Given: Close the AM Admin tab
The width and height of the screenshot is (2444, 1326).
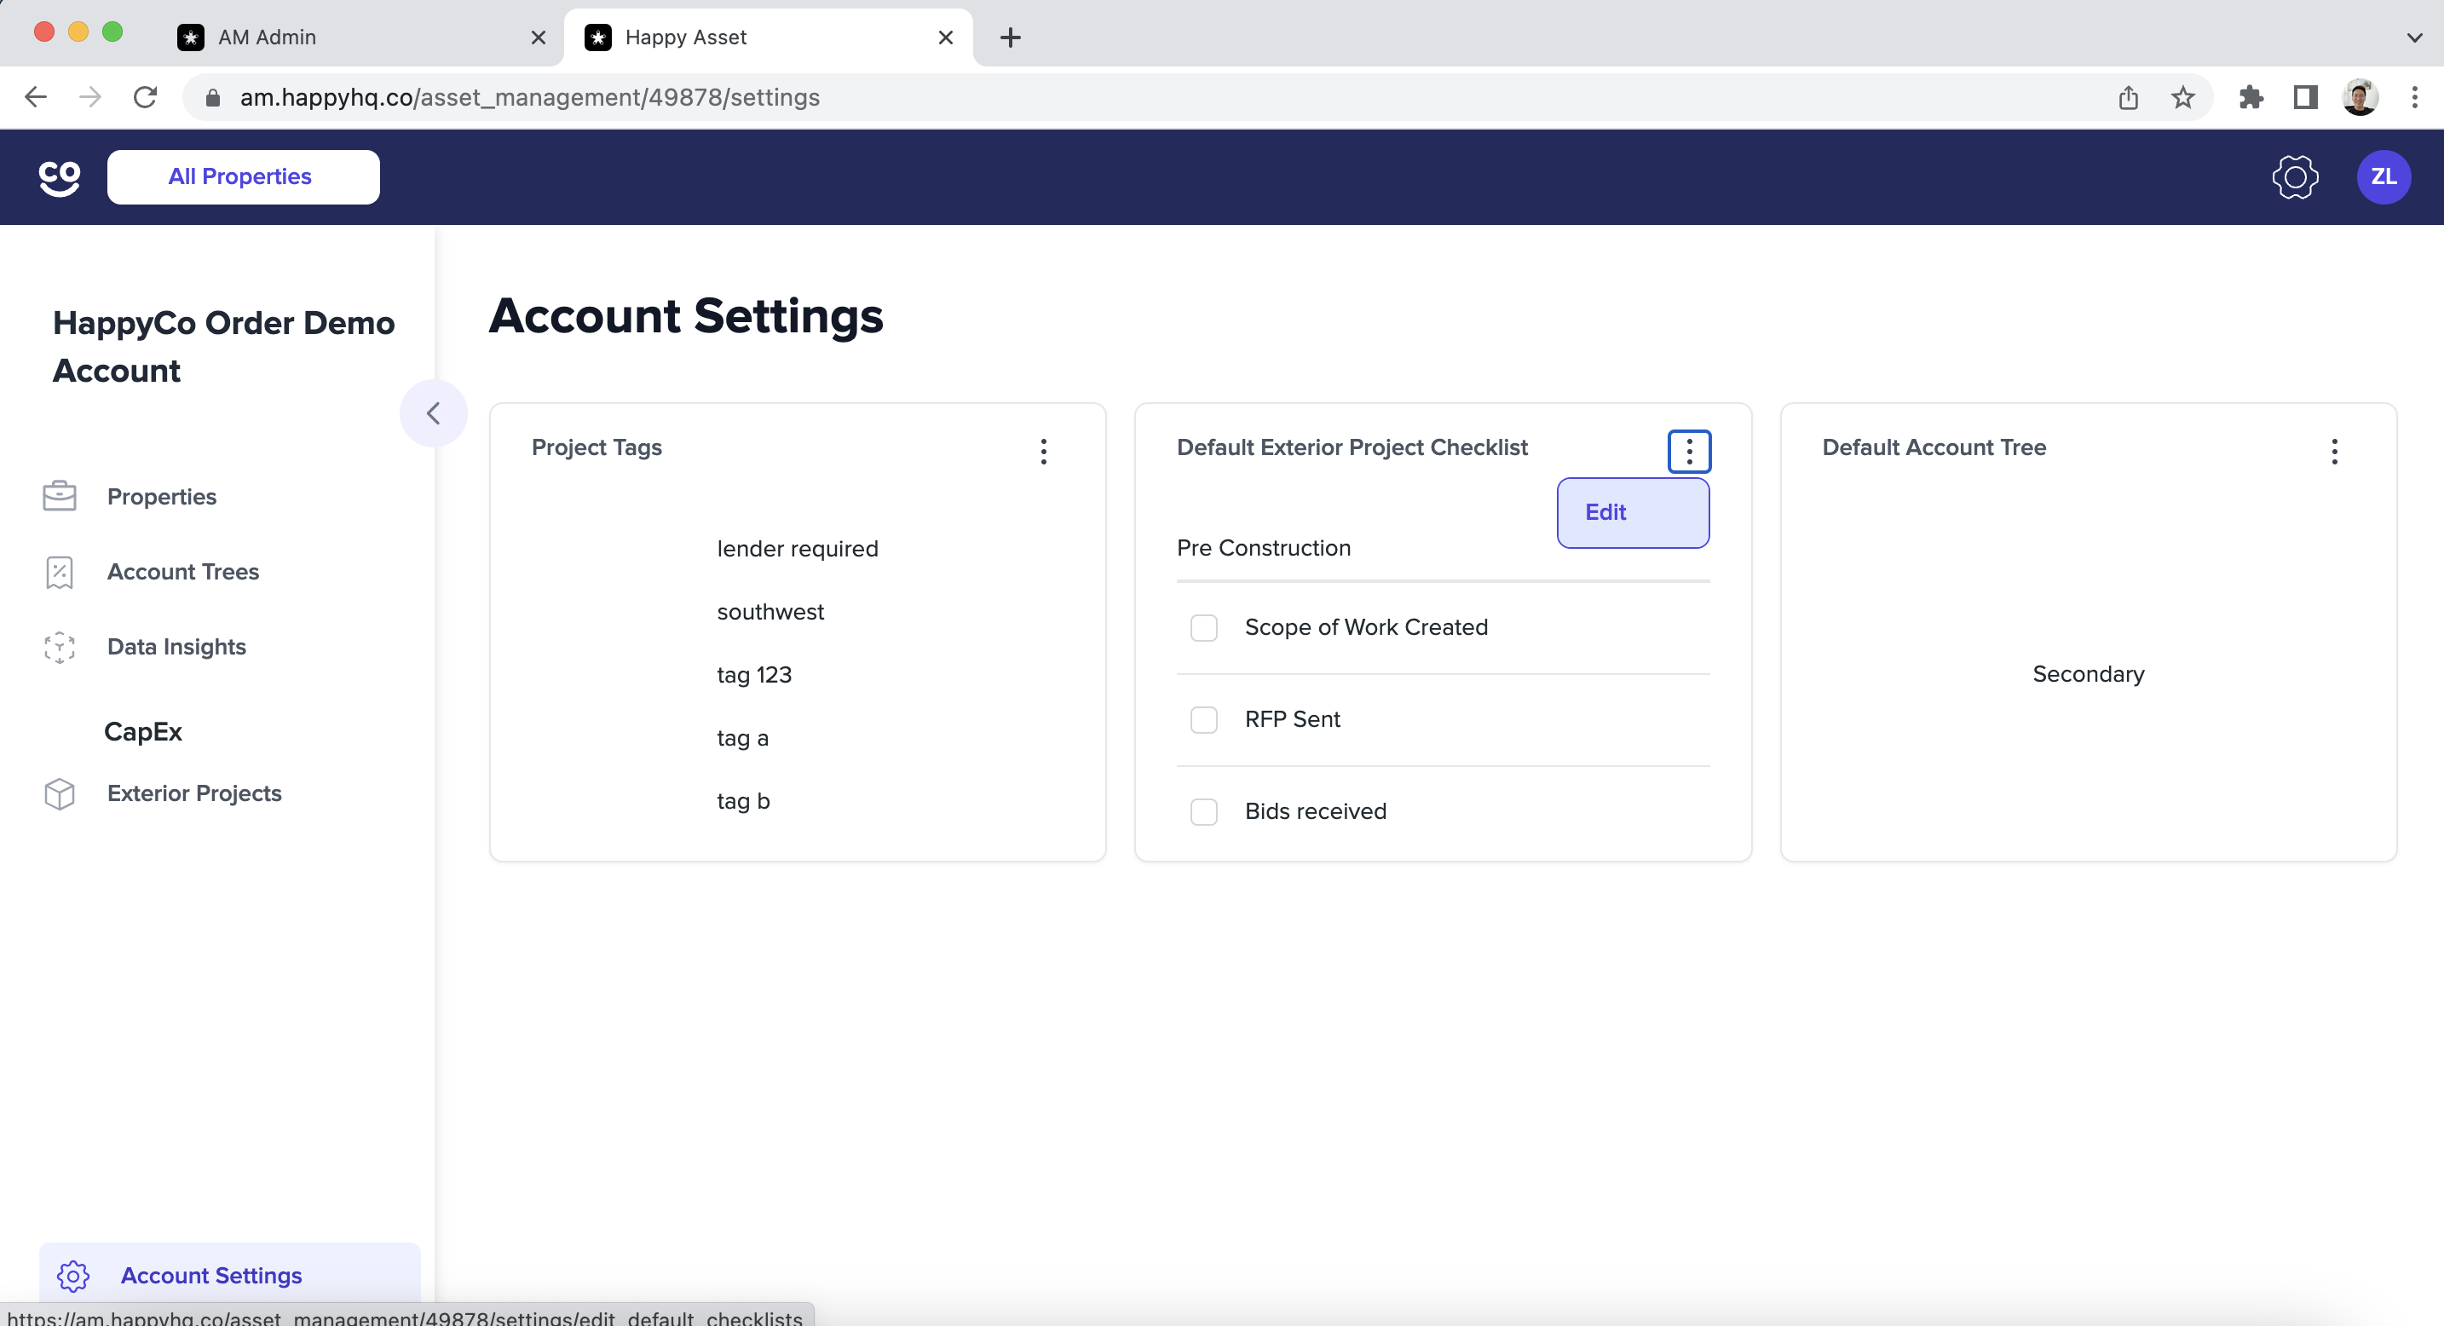Looking at the screenshot, I should [538, 37].
